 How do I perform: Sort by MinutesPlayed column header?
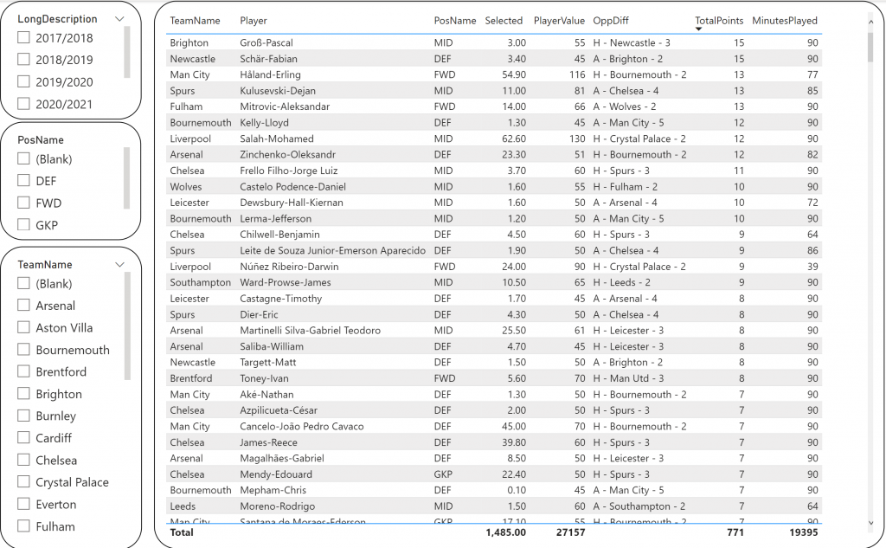[x=784, y=21]
